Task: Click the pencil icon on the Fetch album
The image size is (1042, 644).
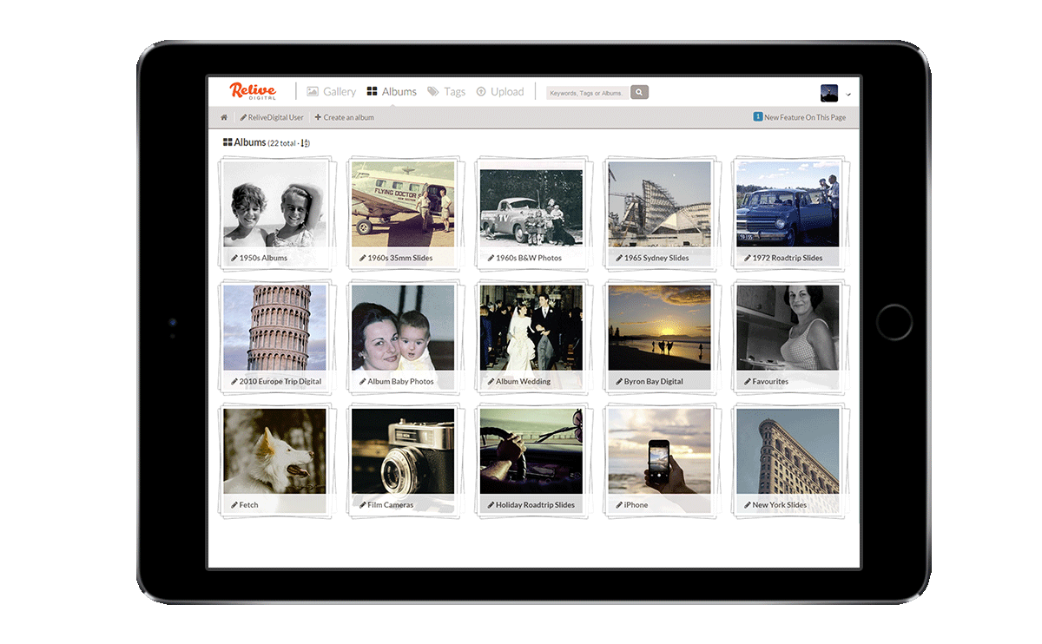Action: pyautogui.click(x=234, y=503)
